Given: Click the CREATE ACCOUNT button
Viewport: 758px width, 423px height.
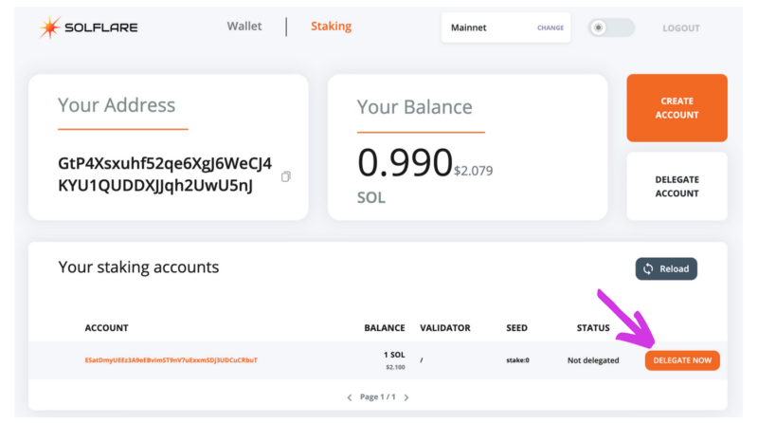Looking at the screenshot, I should coord(677,108).
